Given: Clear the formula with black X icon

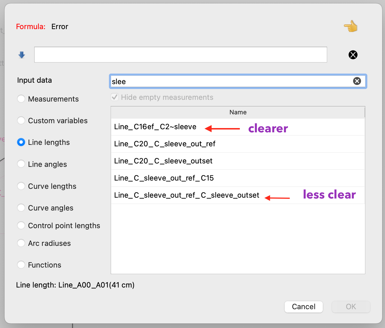Looking at the screenshot, I should click(353, 55).
